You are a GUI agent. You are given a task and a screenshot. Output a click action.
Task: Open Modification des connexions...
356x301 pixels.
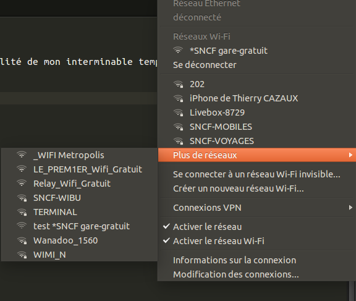pos(236,274)
